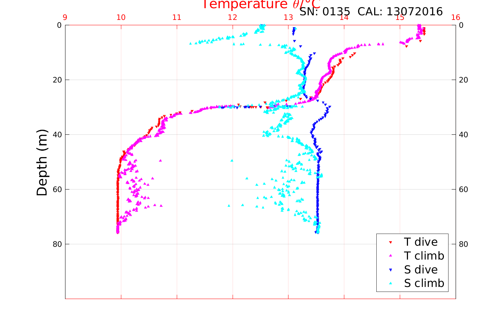Click temperature tick label 15
Screen dimensions: 504x336
tap(400, 18)
